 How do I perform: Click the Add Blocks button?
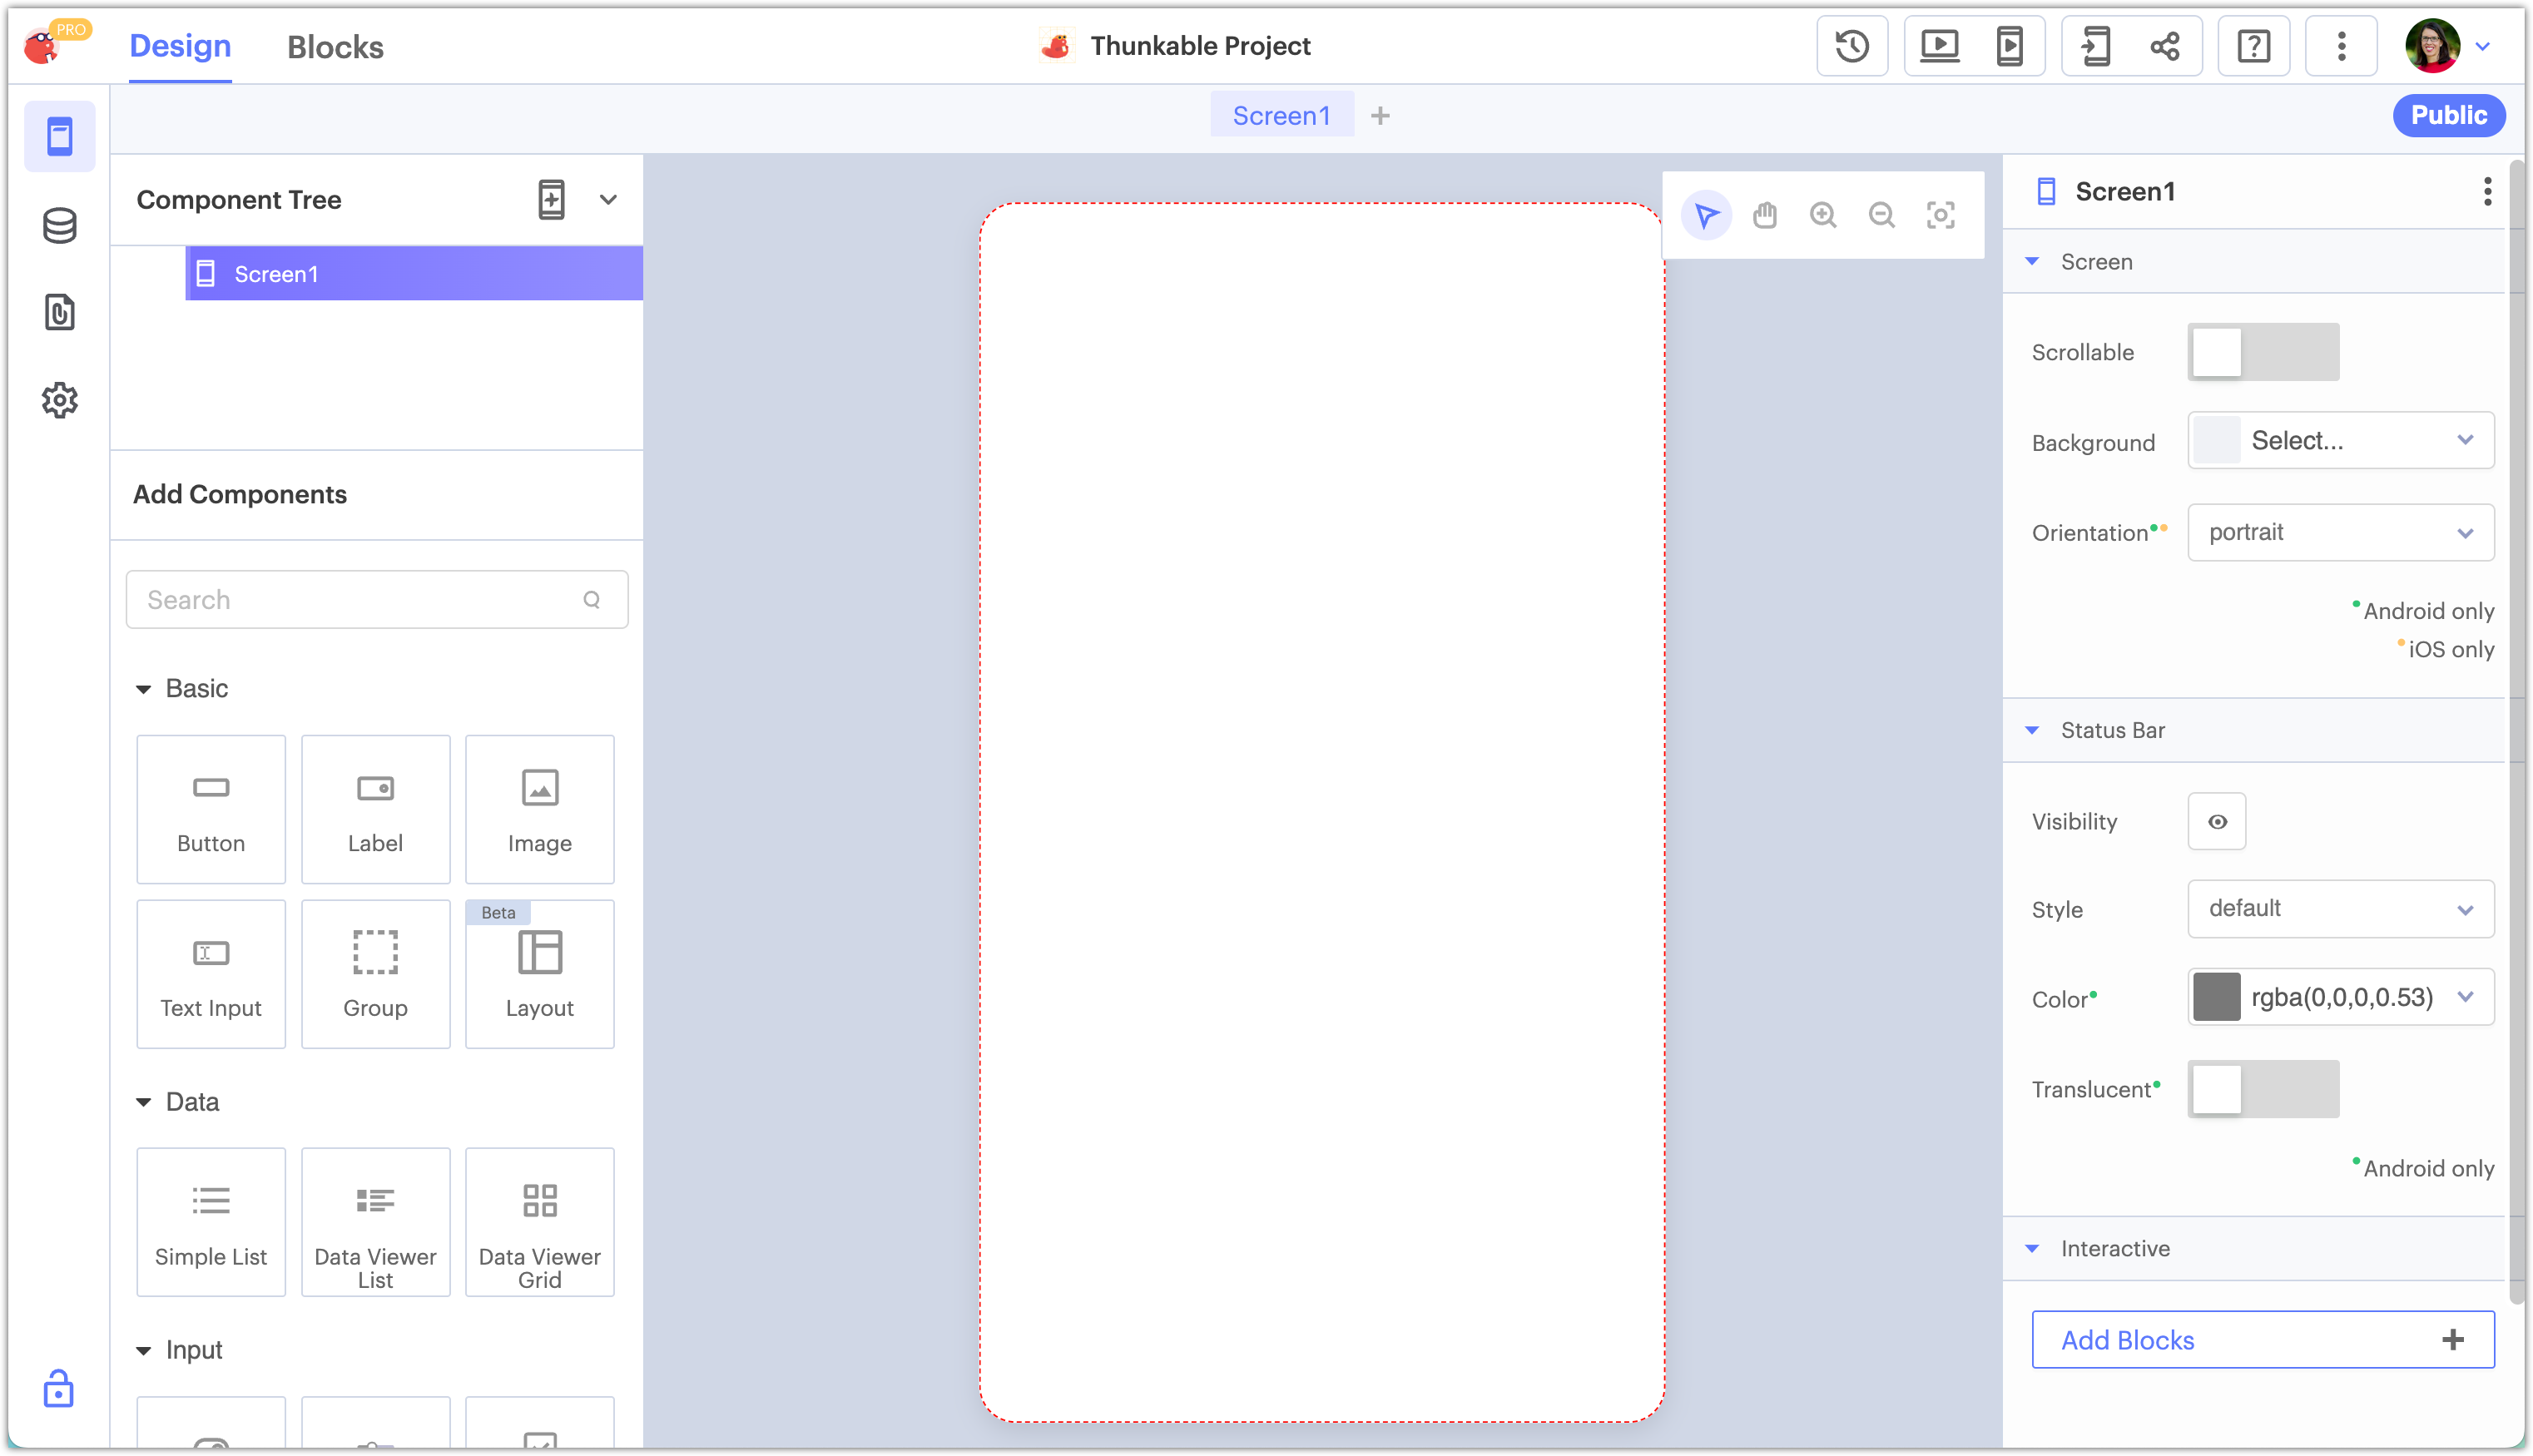(x=2262, y=1340)
